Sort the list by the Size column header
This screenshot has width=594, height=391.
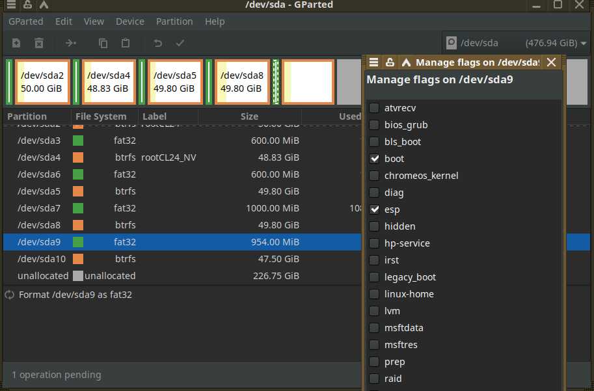click(x=249, y=116)
